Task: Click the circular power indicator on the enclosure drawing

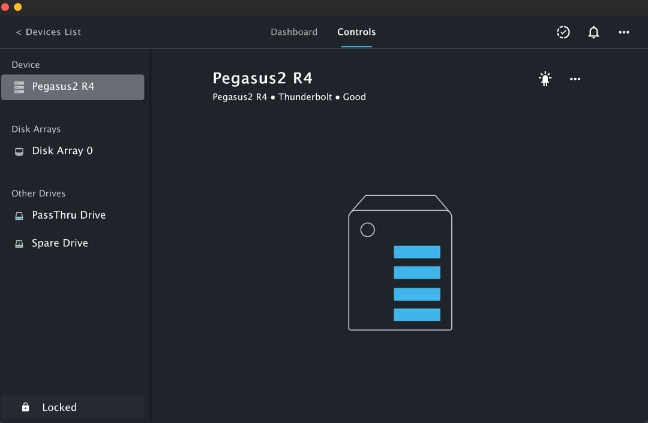Action: pyautogui.click(x=368, y=229)
